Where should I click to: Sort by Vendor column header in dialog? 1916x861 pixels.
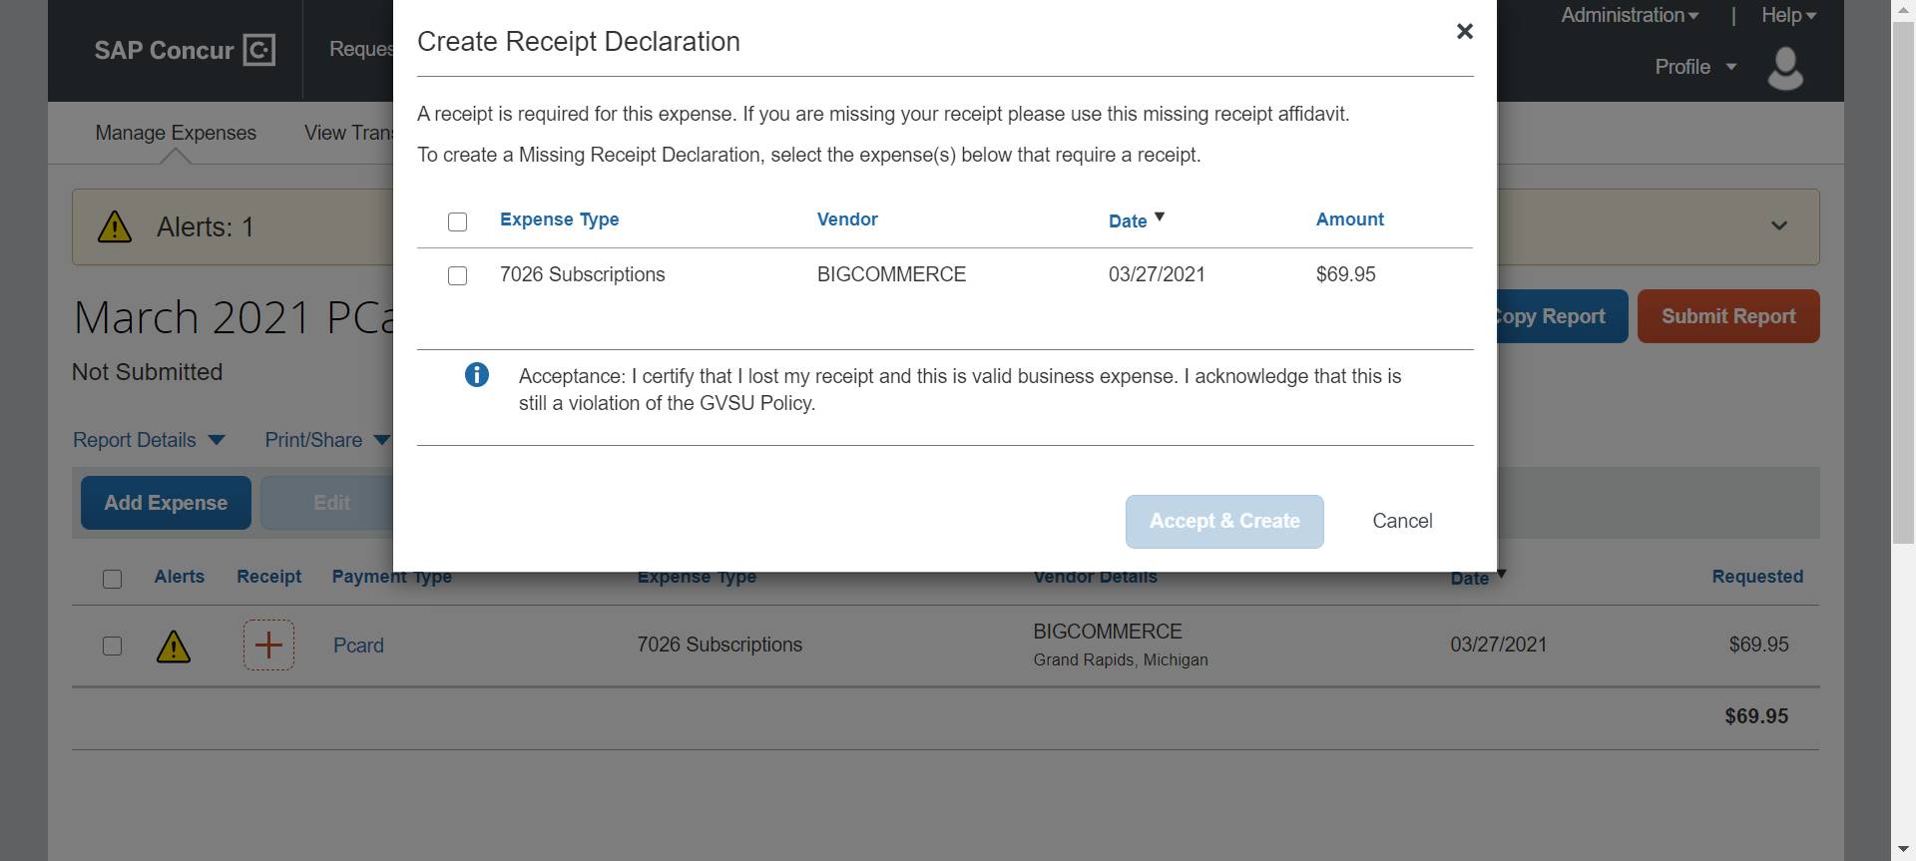[847, 219]
